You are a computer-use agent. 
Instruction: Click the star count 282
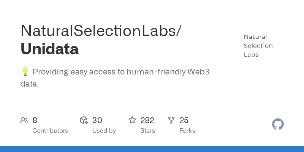pos(147,120)
